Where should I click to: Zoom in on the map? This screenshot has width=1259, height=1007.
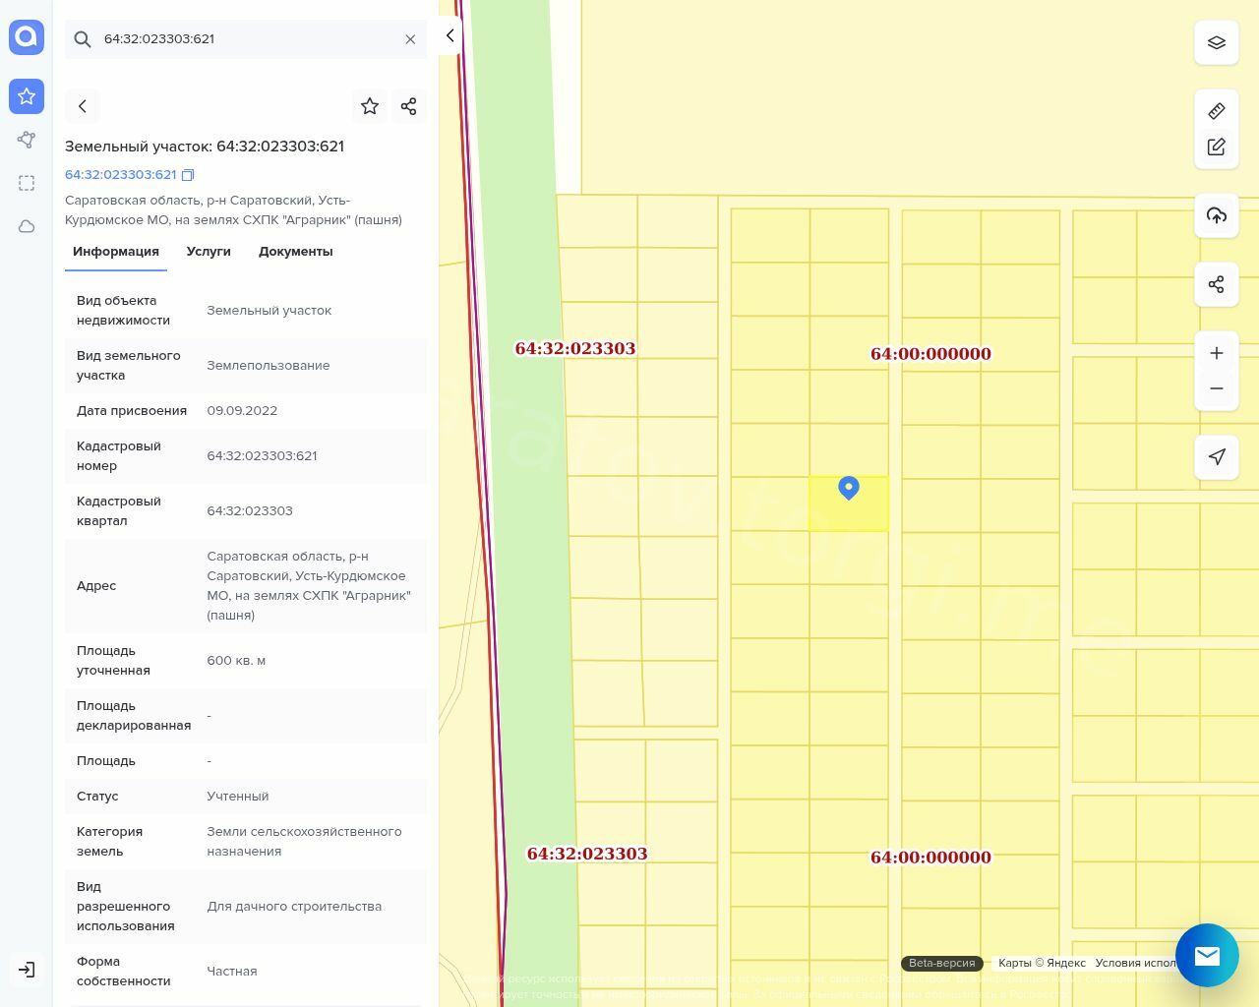1216,353
